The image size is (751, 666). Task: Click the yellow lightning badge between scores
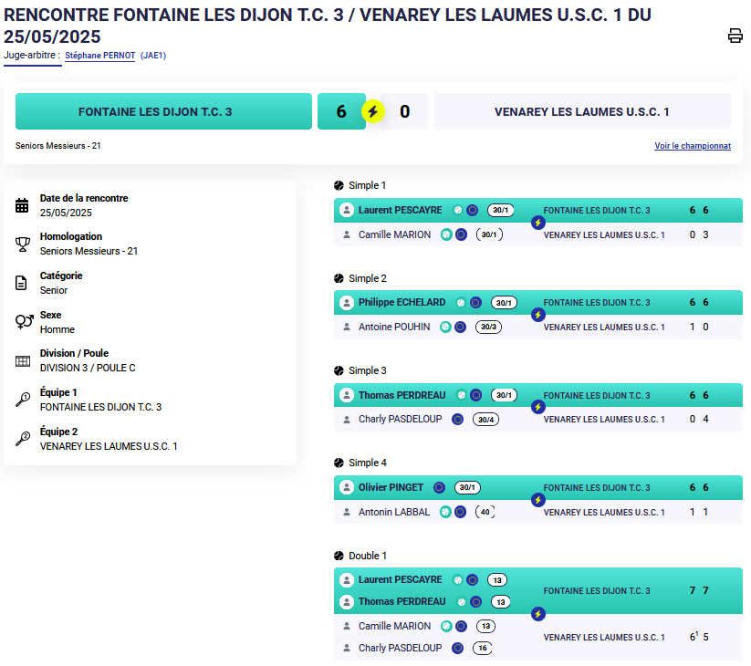click(372, 111)
